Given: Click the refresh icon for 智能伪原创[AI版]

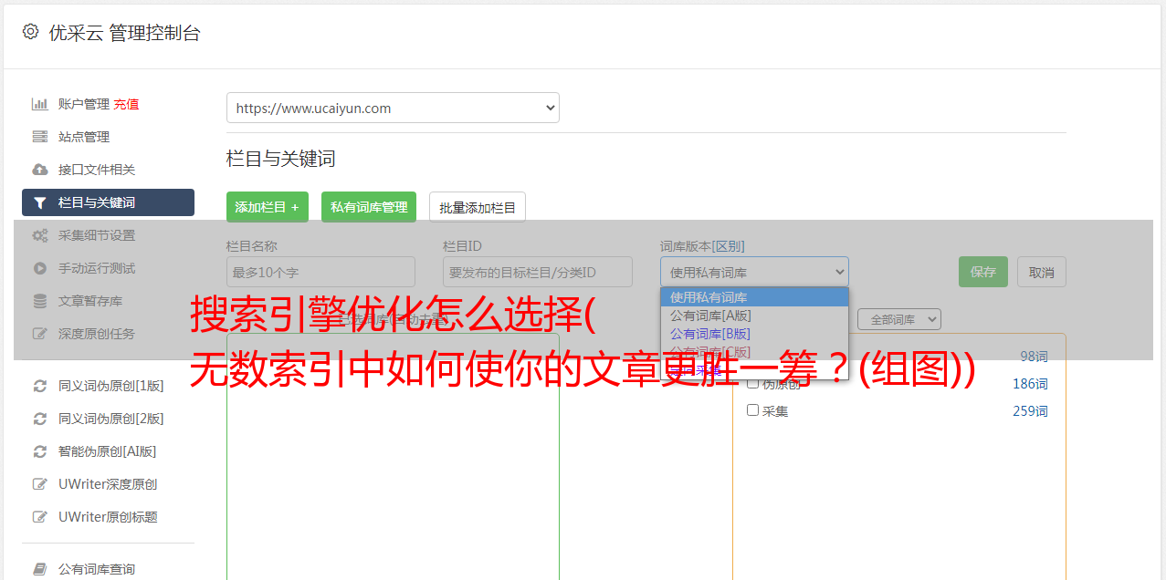Looking at the screenshot, I should click(x=39, y=451).
